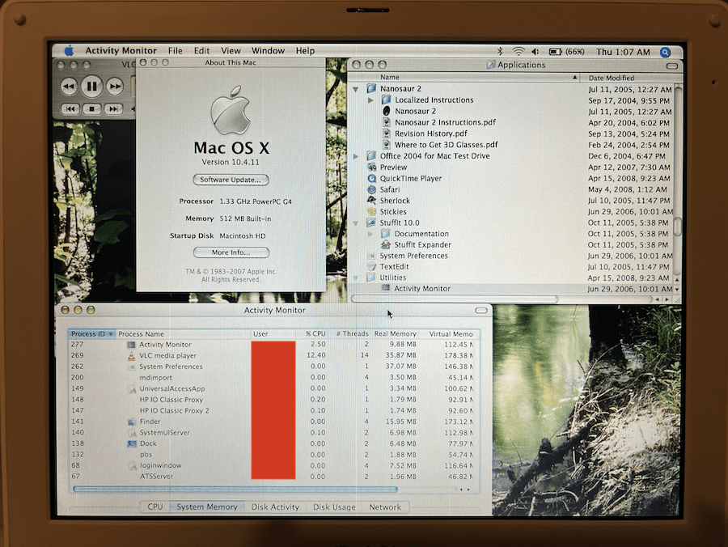Click the Software Update button
This screenshot has width=728, height=547.
tap(231, 180)
